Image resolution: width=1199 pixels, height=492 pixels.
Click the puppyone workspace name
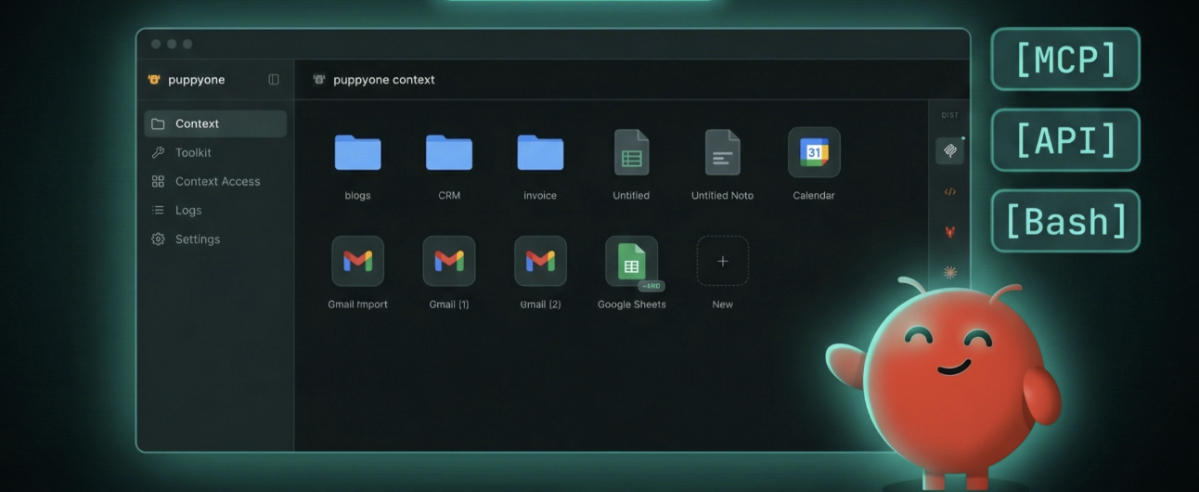(196, 80)
